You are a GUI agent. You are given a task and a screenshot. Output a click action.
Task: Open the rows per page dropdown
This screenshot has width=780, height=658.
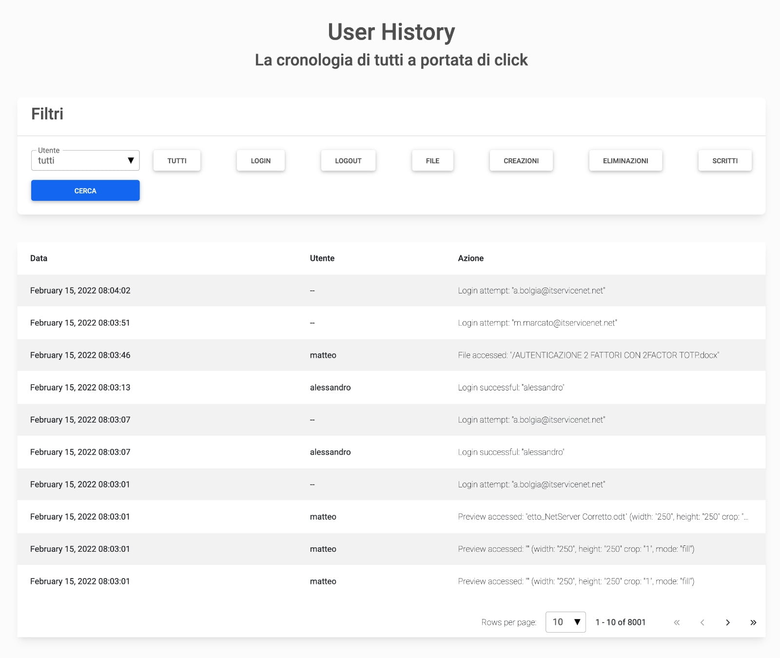[565, 622]
